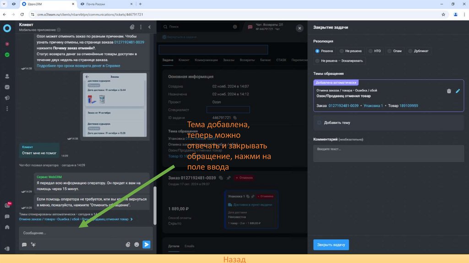Collapse the chat panel with the arrow icon
469x263 pixels.
point(150,27)
